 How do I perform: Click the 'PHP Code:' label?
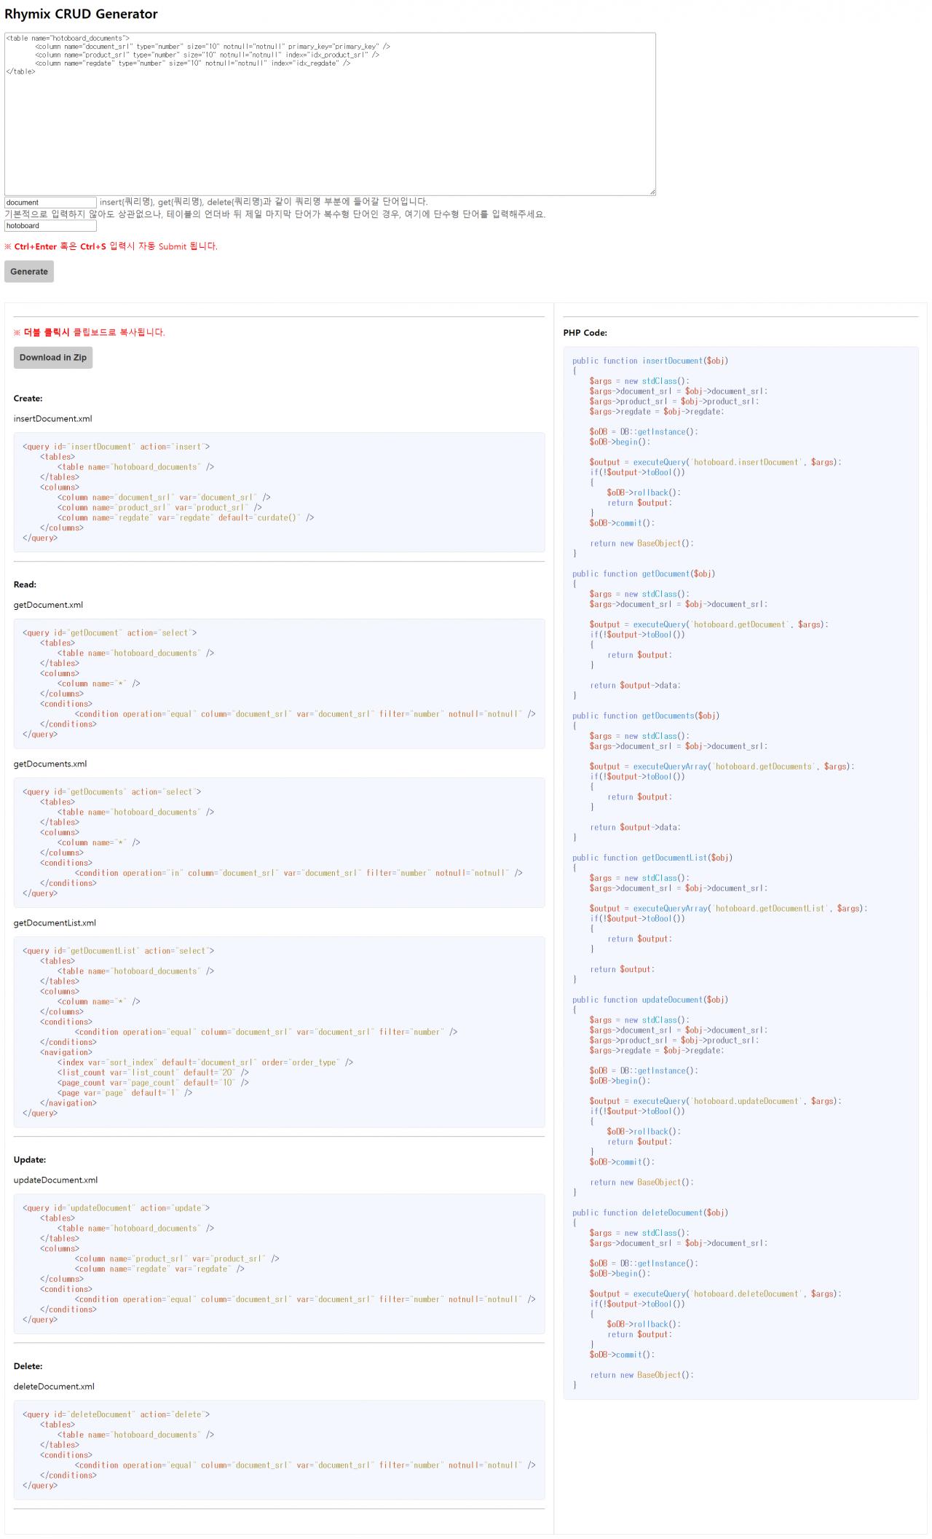(585, 332)
